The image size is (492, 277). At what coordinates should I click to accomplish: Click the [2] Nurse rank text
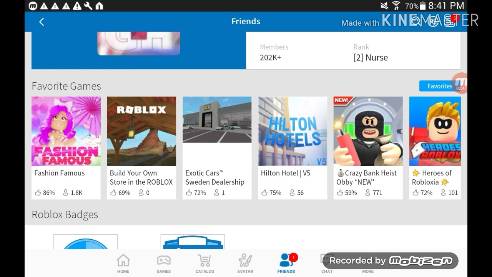point(371,58)
